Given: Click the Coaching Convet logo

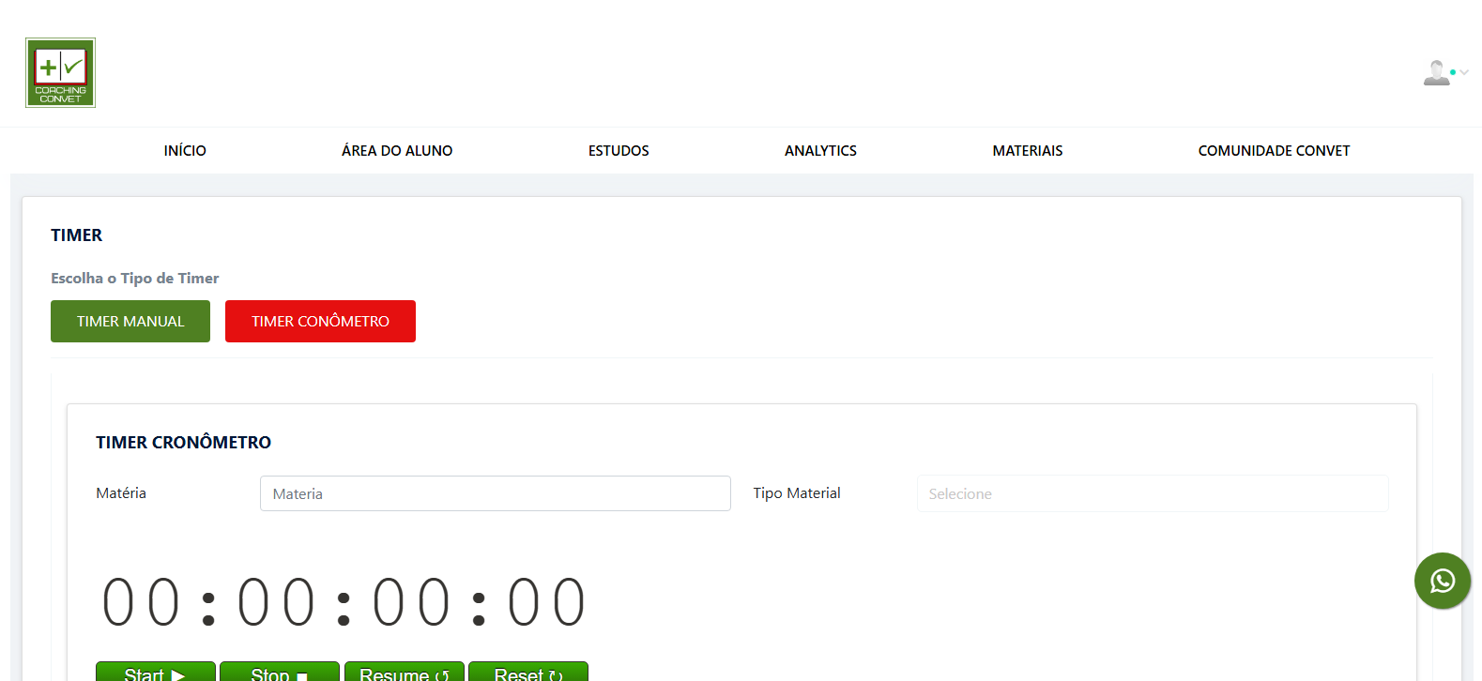Looking at the screenshot, I should (60, 73).
